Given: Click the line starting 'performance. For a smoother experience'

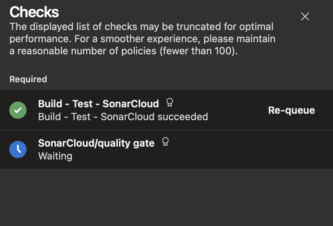Looking at the screenshot, I should click(143, 39).
